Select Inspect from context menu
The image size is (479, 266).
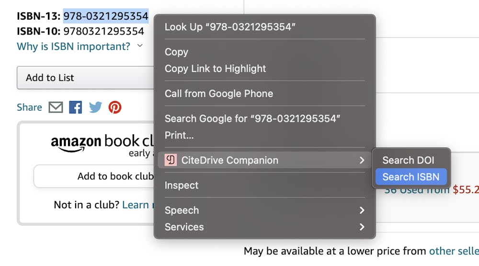pos(264,185)
